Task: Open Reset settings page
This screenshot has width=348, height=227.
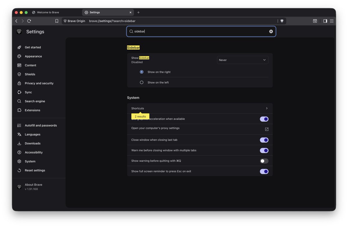Action: pos(35,170)
